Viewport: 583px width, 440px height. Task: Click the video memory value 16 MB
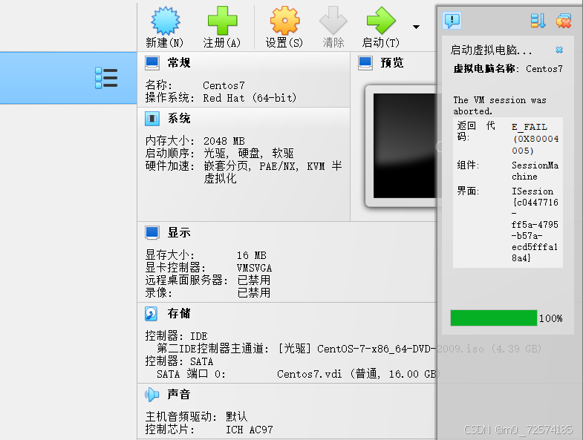pos(252,256)
